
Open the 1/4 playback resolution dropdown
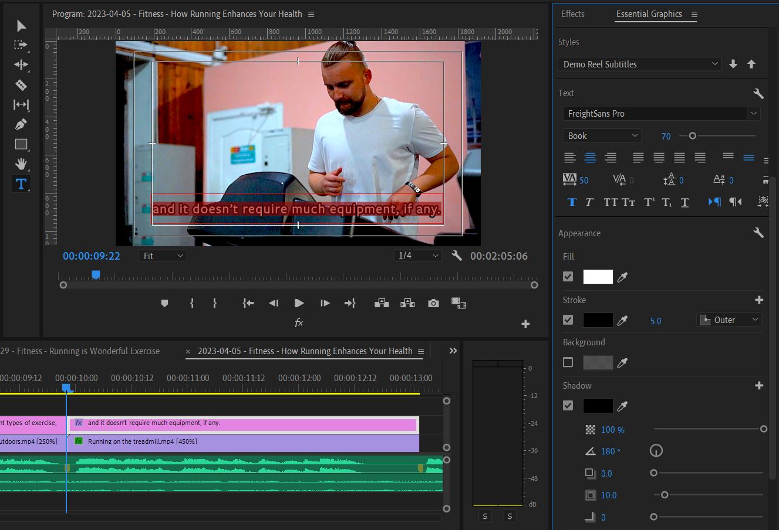tap(418, 256)
